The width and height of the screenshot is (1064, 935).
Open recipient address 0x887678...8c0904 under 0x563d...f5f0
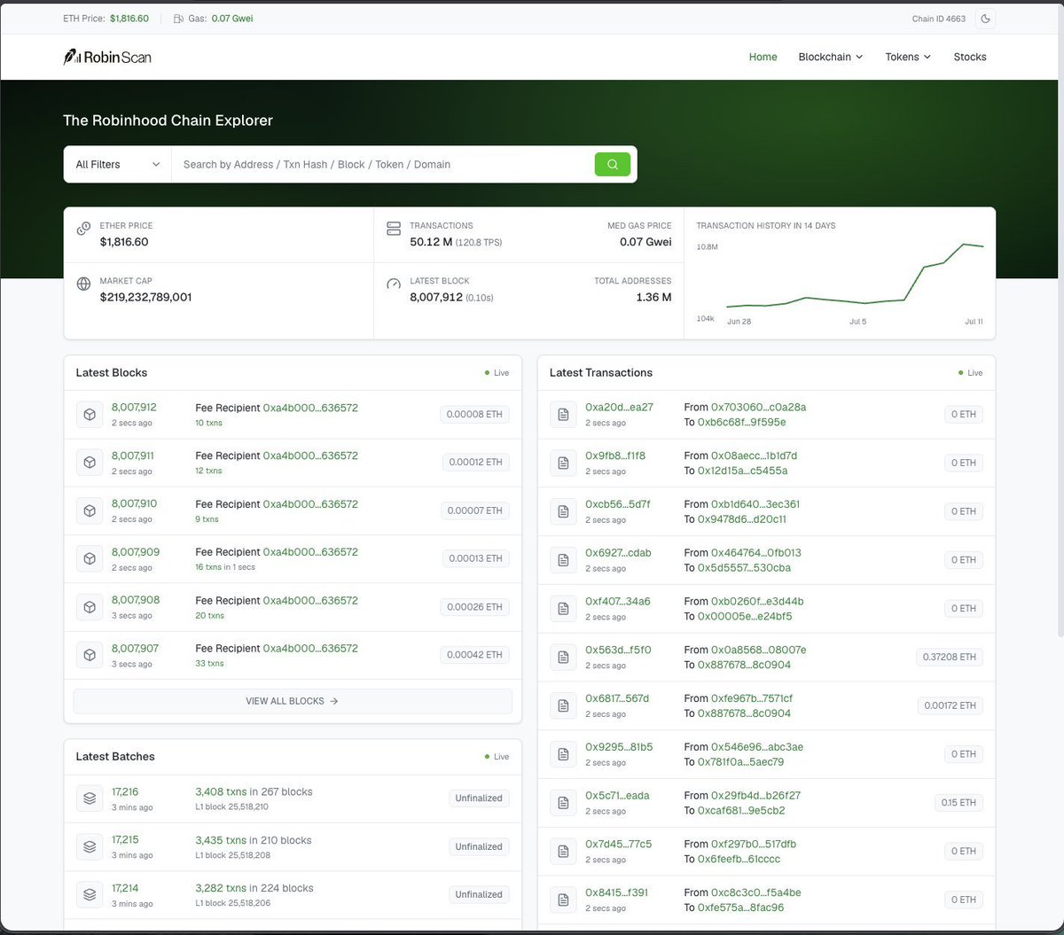744,665
